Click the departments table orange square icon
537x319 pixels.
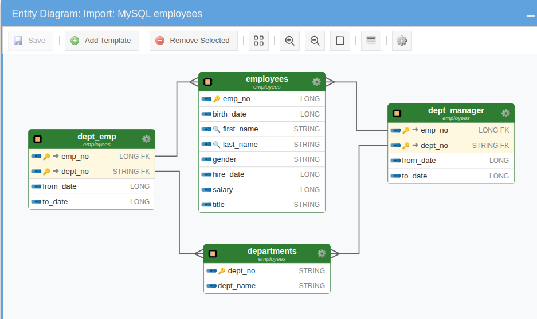(213, 254)
